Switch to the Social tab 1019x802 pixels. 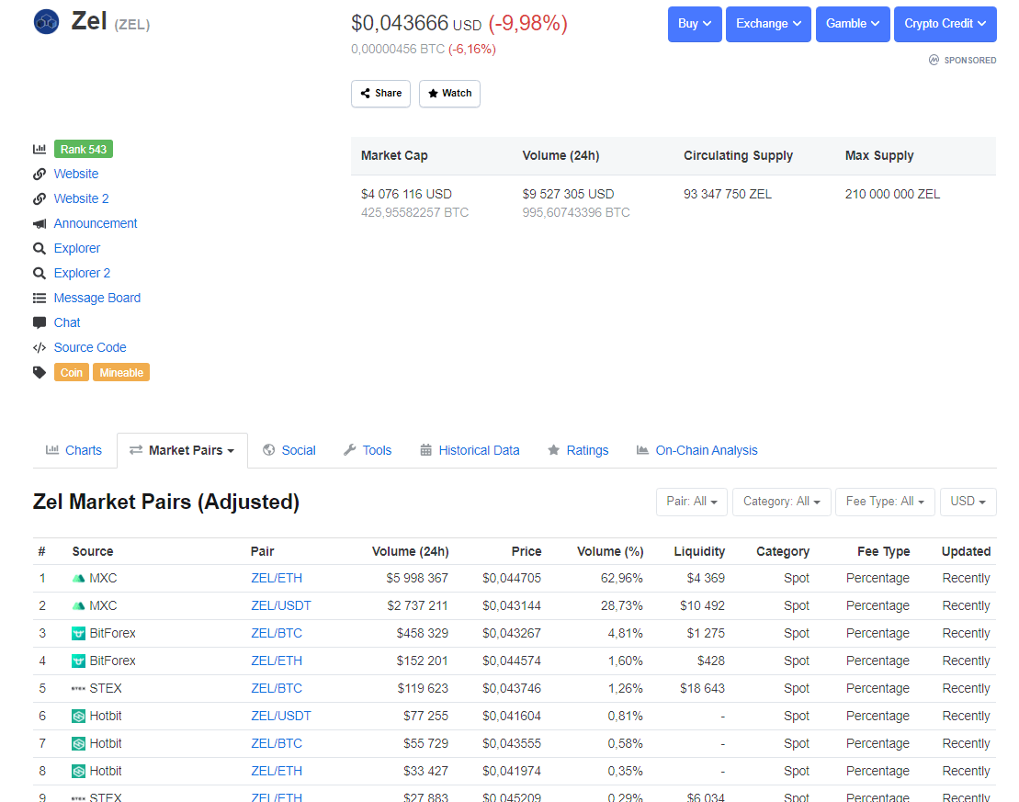pyautogui.click(x=289, y=450)
